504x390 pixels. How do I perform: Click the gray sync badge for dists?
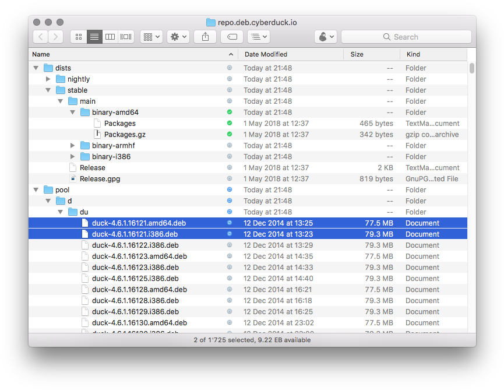230,68
